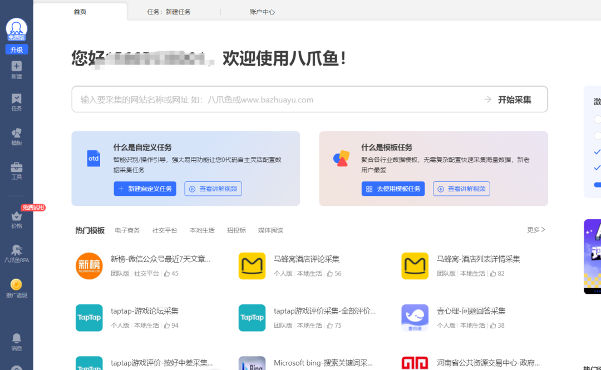This screenshot has width=601, height=370.
Task: Click the purple promotional banner thumbnail
Action: coord(592,256)
